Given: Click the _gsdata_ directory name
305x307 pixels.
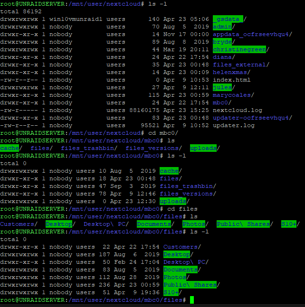Looking at the screenshot, I should tap(228, 19).
